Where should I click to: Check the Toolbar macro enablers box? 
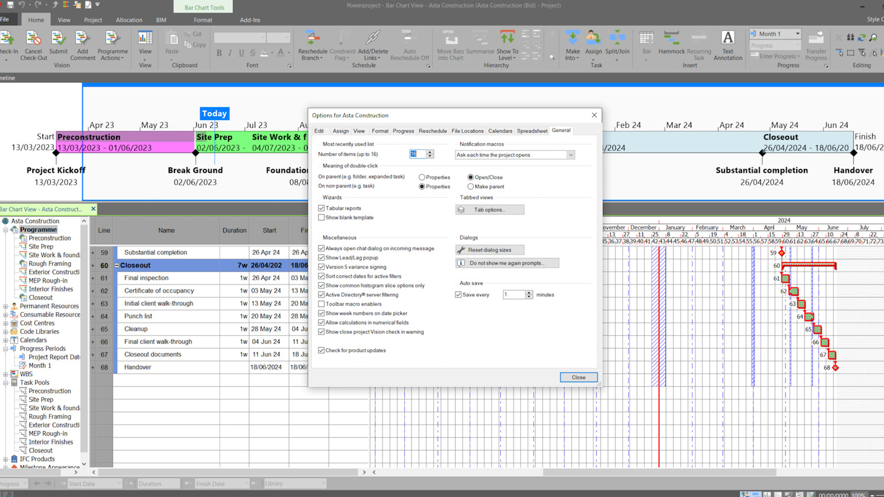tap(321, 304)
